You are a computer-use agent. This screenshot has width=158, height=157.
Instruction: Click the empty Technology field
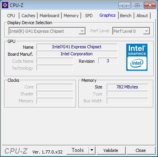(55, 68)
